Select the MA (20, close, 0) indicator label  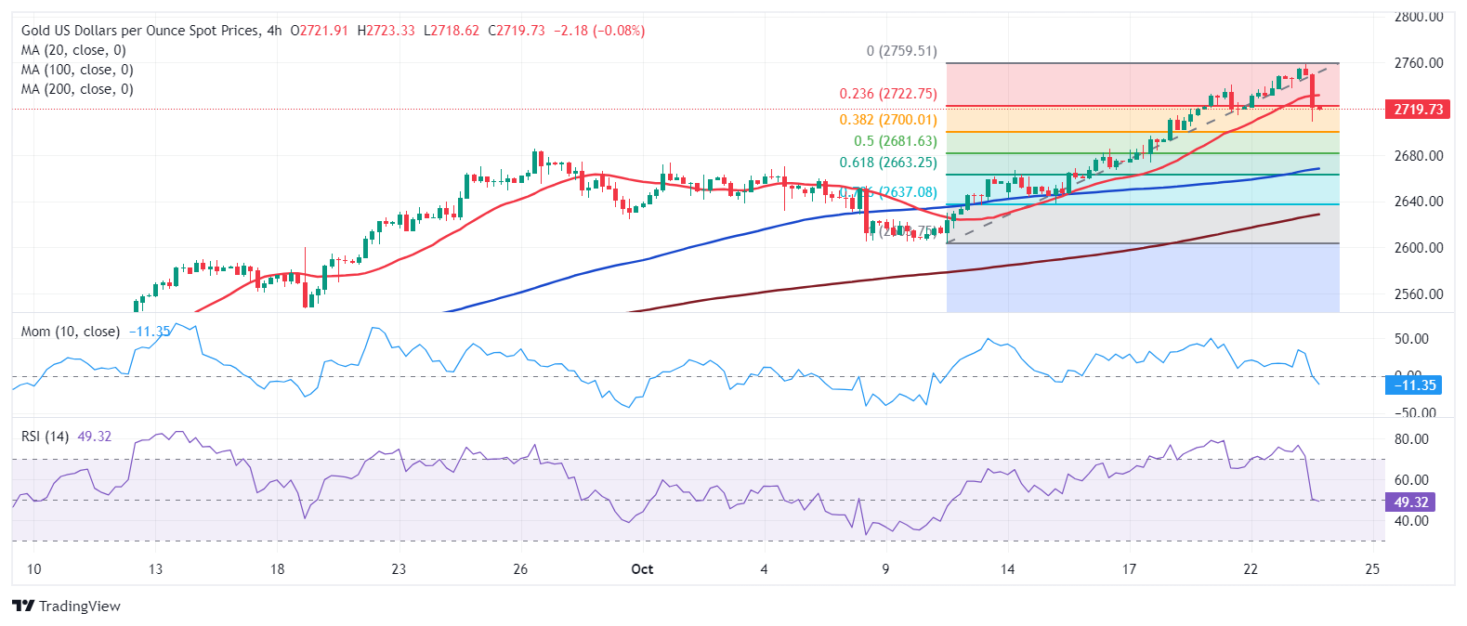73,50
